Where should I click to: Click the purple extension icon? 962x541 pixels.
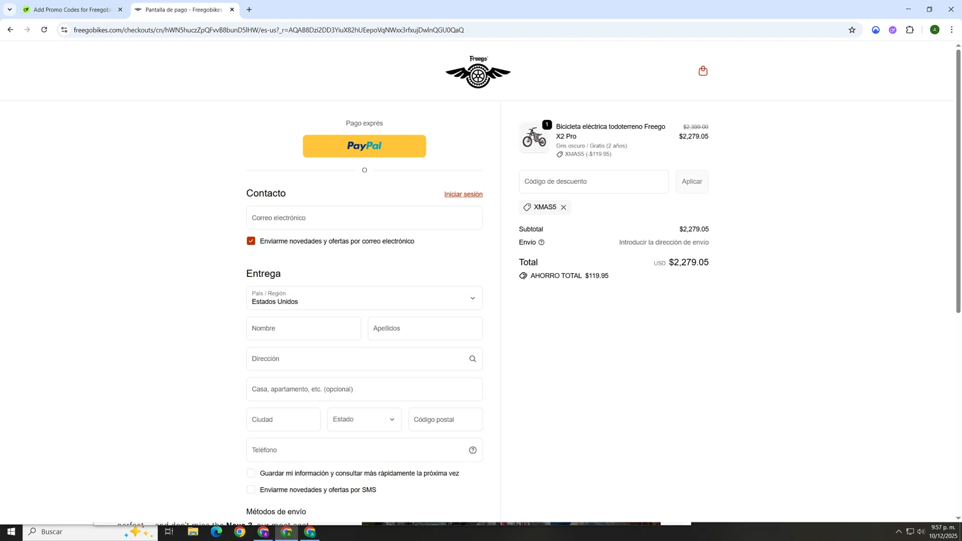coord(892,29)
